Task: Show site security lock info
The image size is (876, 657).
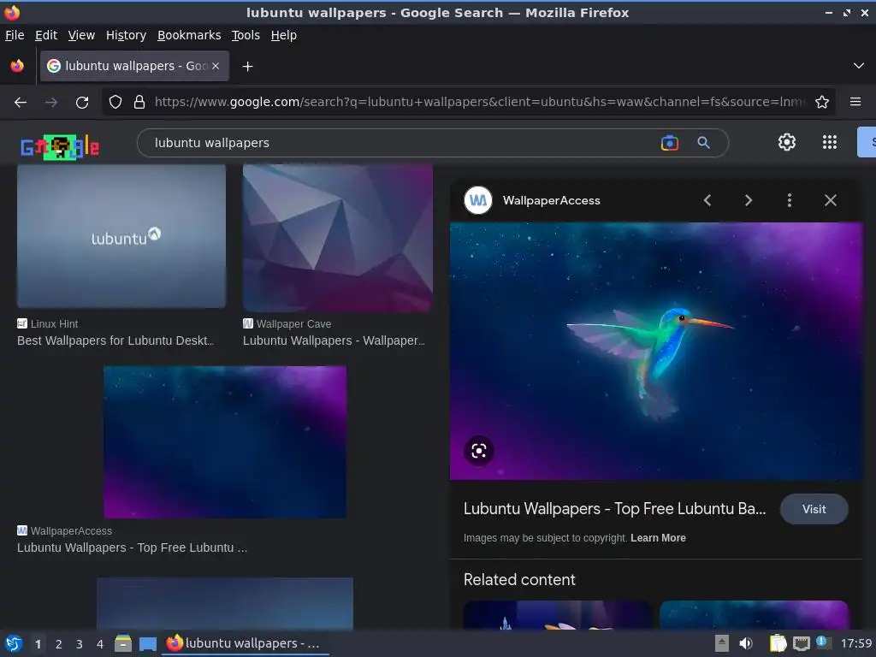Action: (139, 103)
